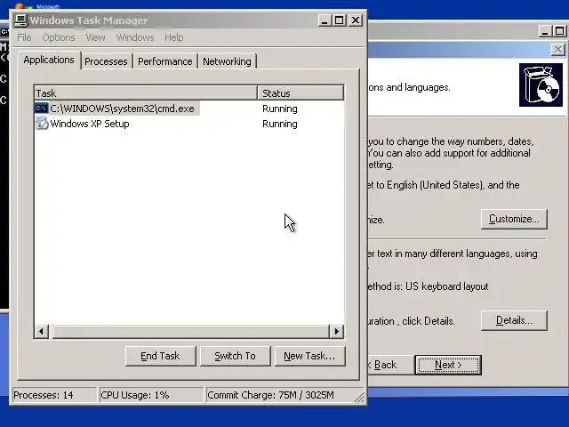Maximize the Windows Task Manager window

pos(340,20)
